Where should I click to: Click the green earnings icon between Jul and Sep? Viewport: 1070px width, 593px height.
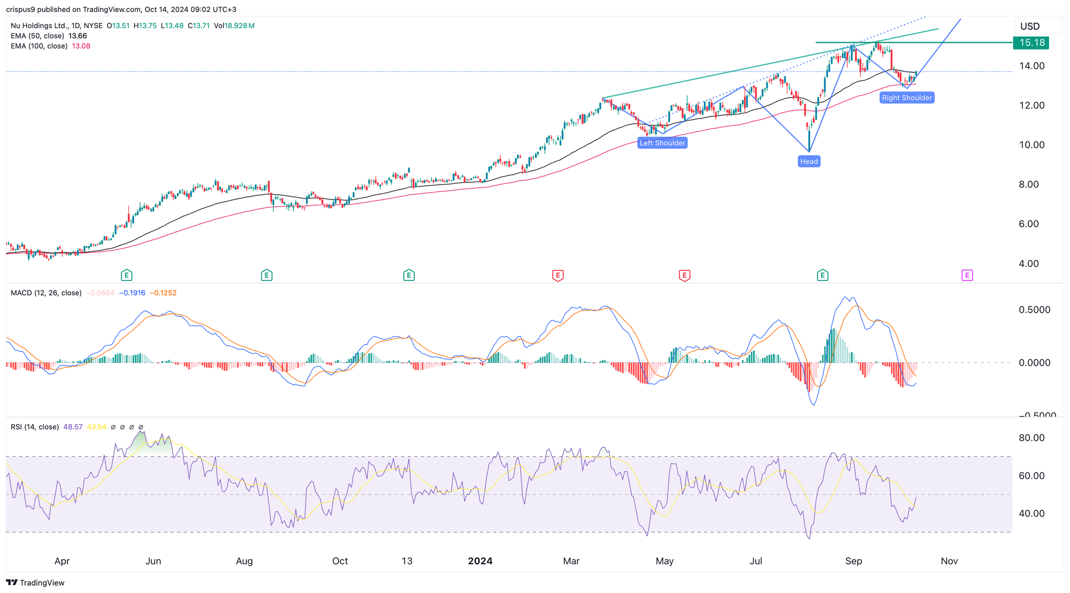click(x=823, y=275)
